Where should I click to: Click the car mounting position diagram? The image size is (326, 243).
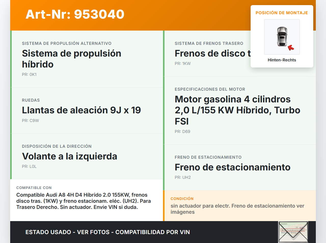[282, 37]
